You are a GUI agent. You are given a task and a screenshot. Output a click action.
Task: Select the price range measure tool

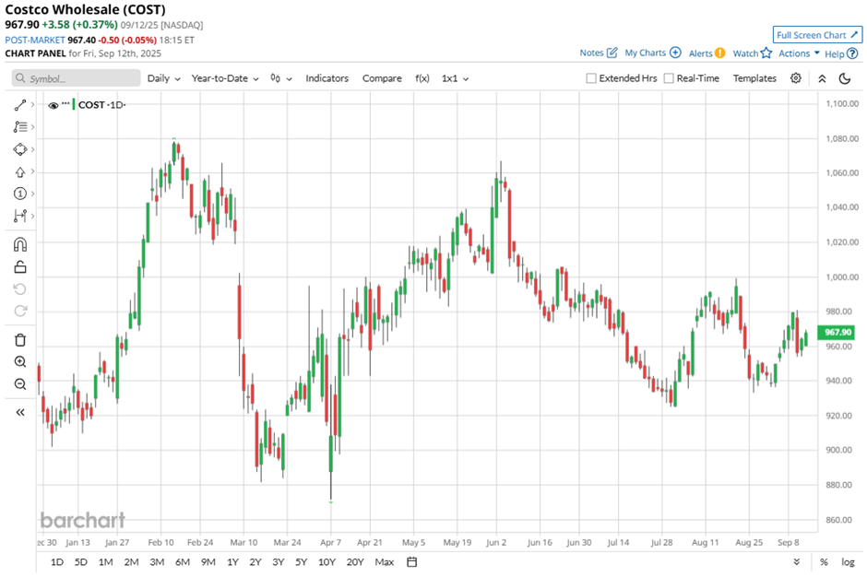[20, 216]
